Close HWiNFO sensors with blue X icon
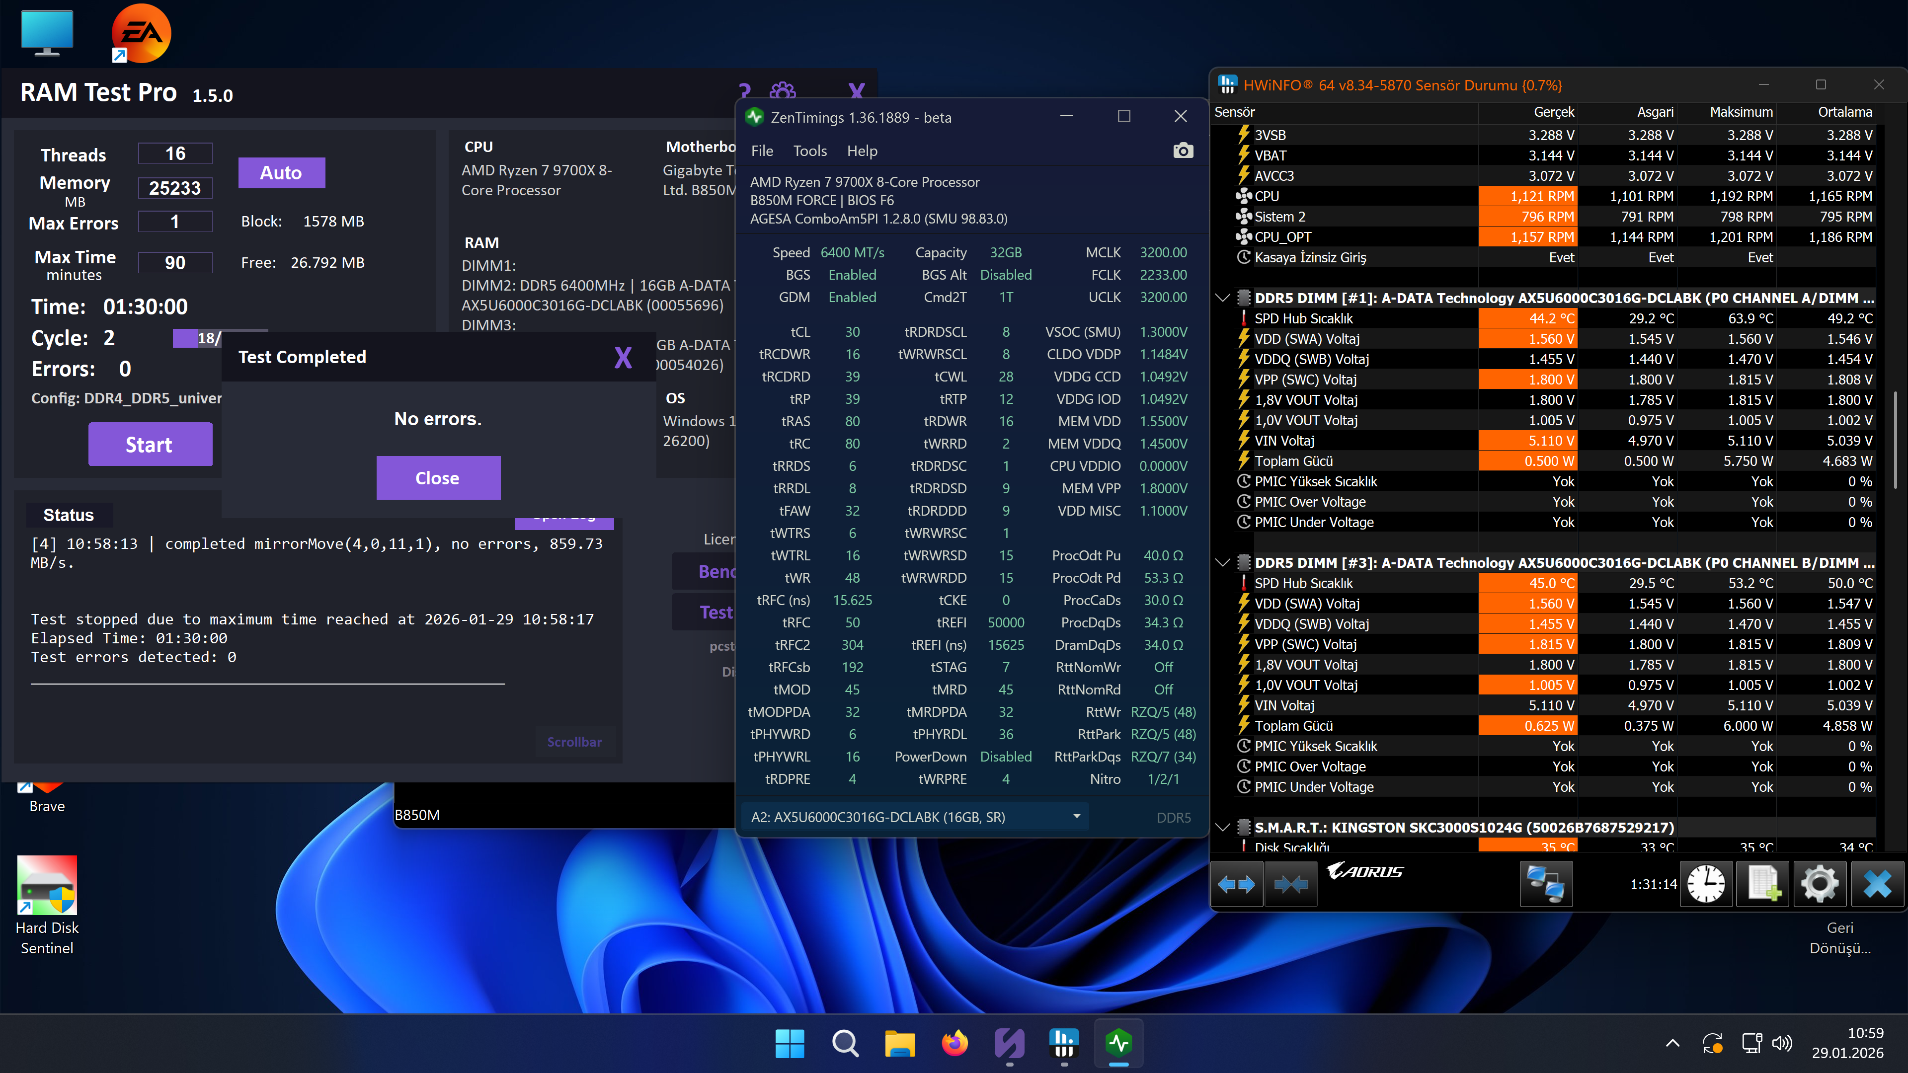1908x1073 pixels. click(x=1877, y=883)
